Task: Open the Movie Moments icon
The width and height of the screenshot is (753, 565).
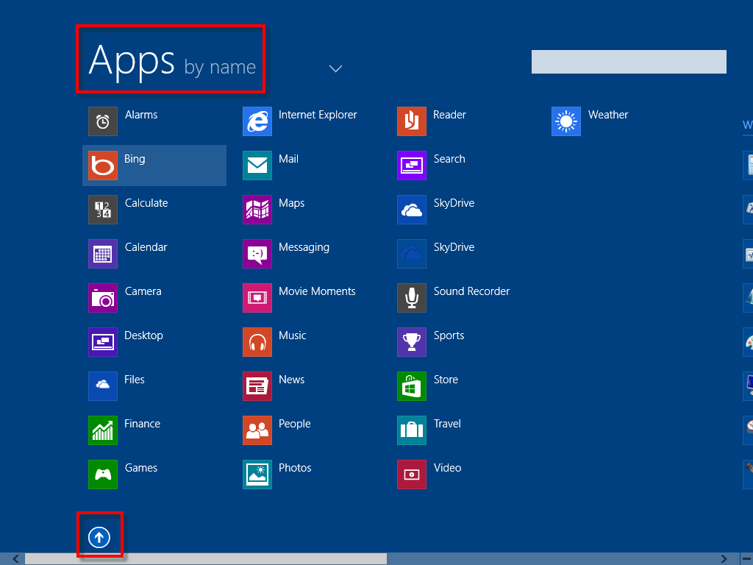Action: pos(257,298)
